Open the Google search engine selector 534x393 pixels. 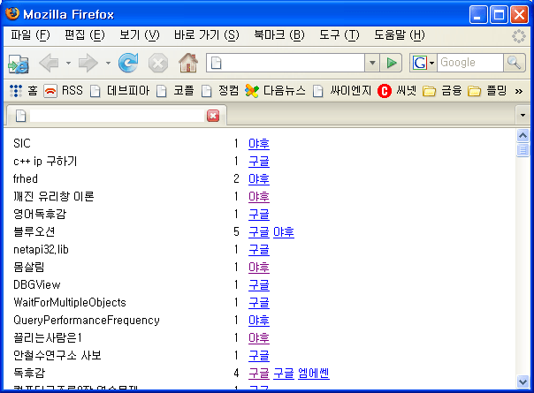coord(423,63)
